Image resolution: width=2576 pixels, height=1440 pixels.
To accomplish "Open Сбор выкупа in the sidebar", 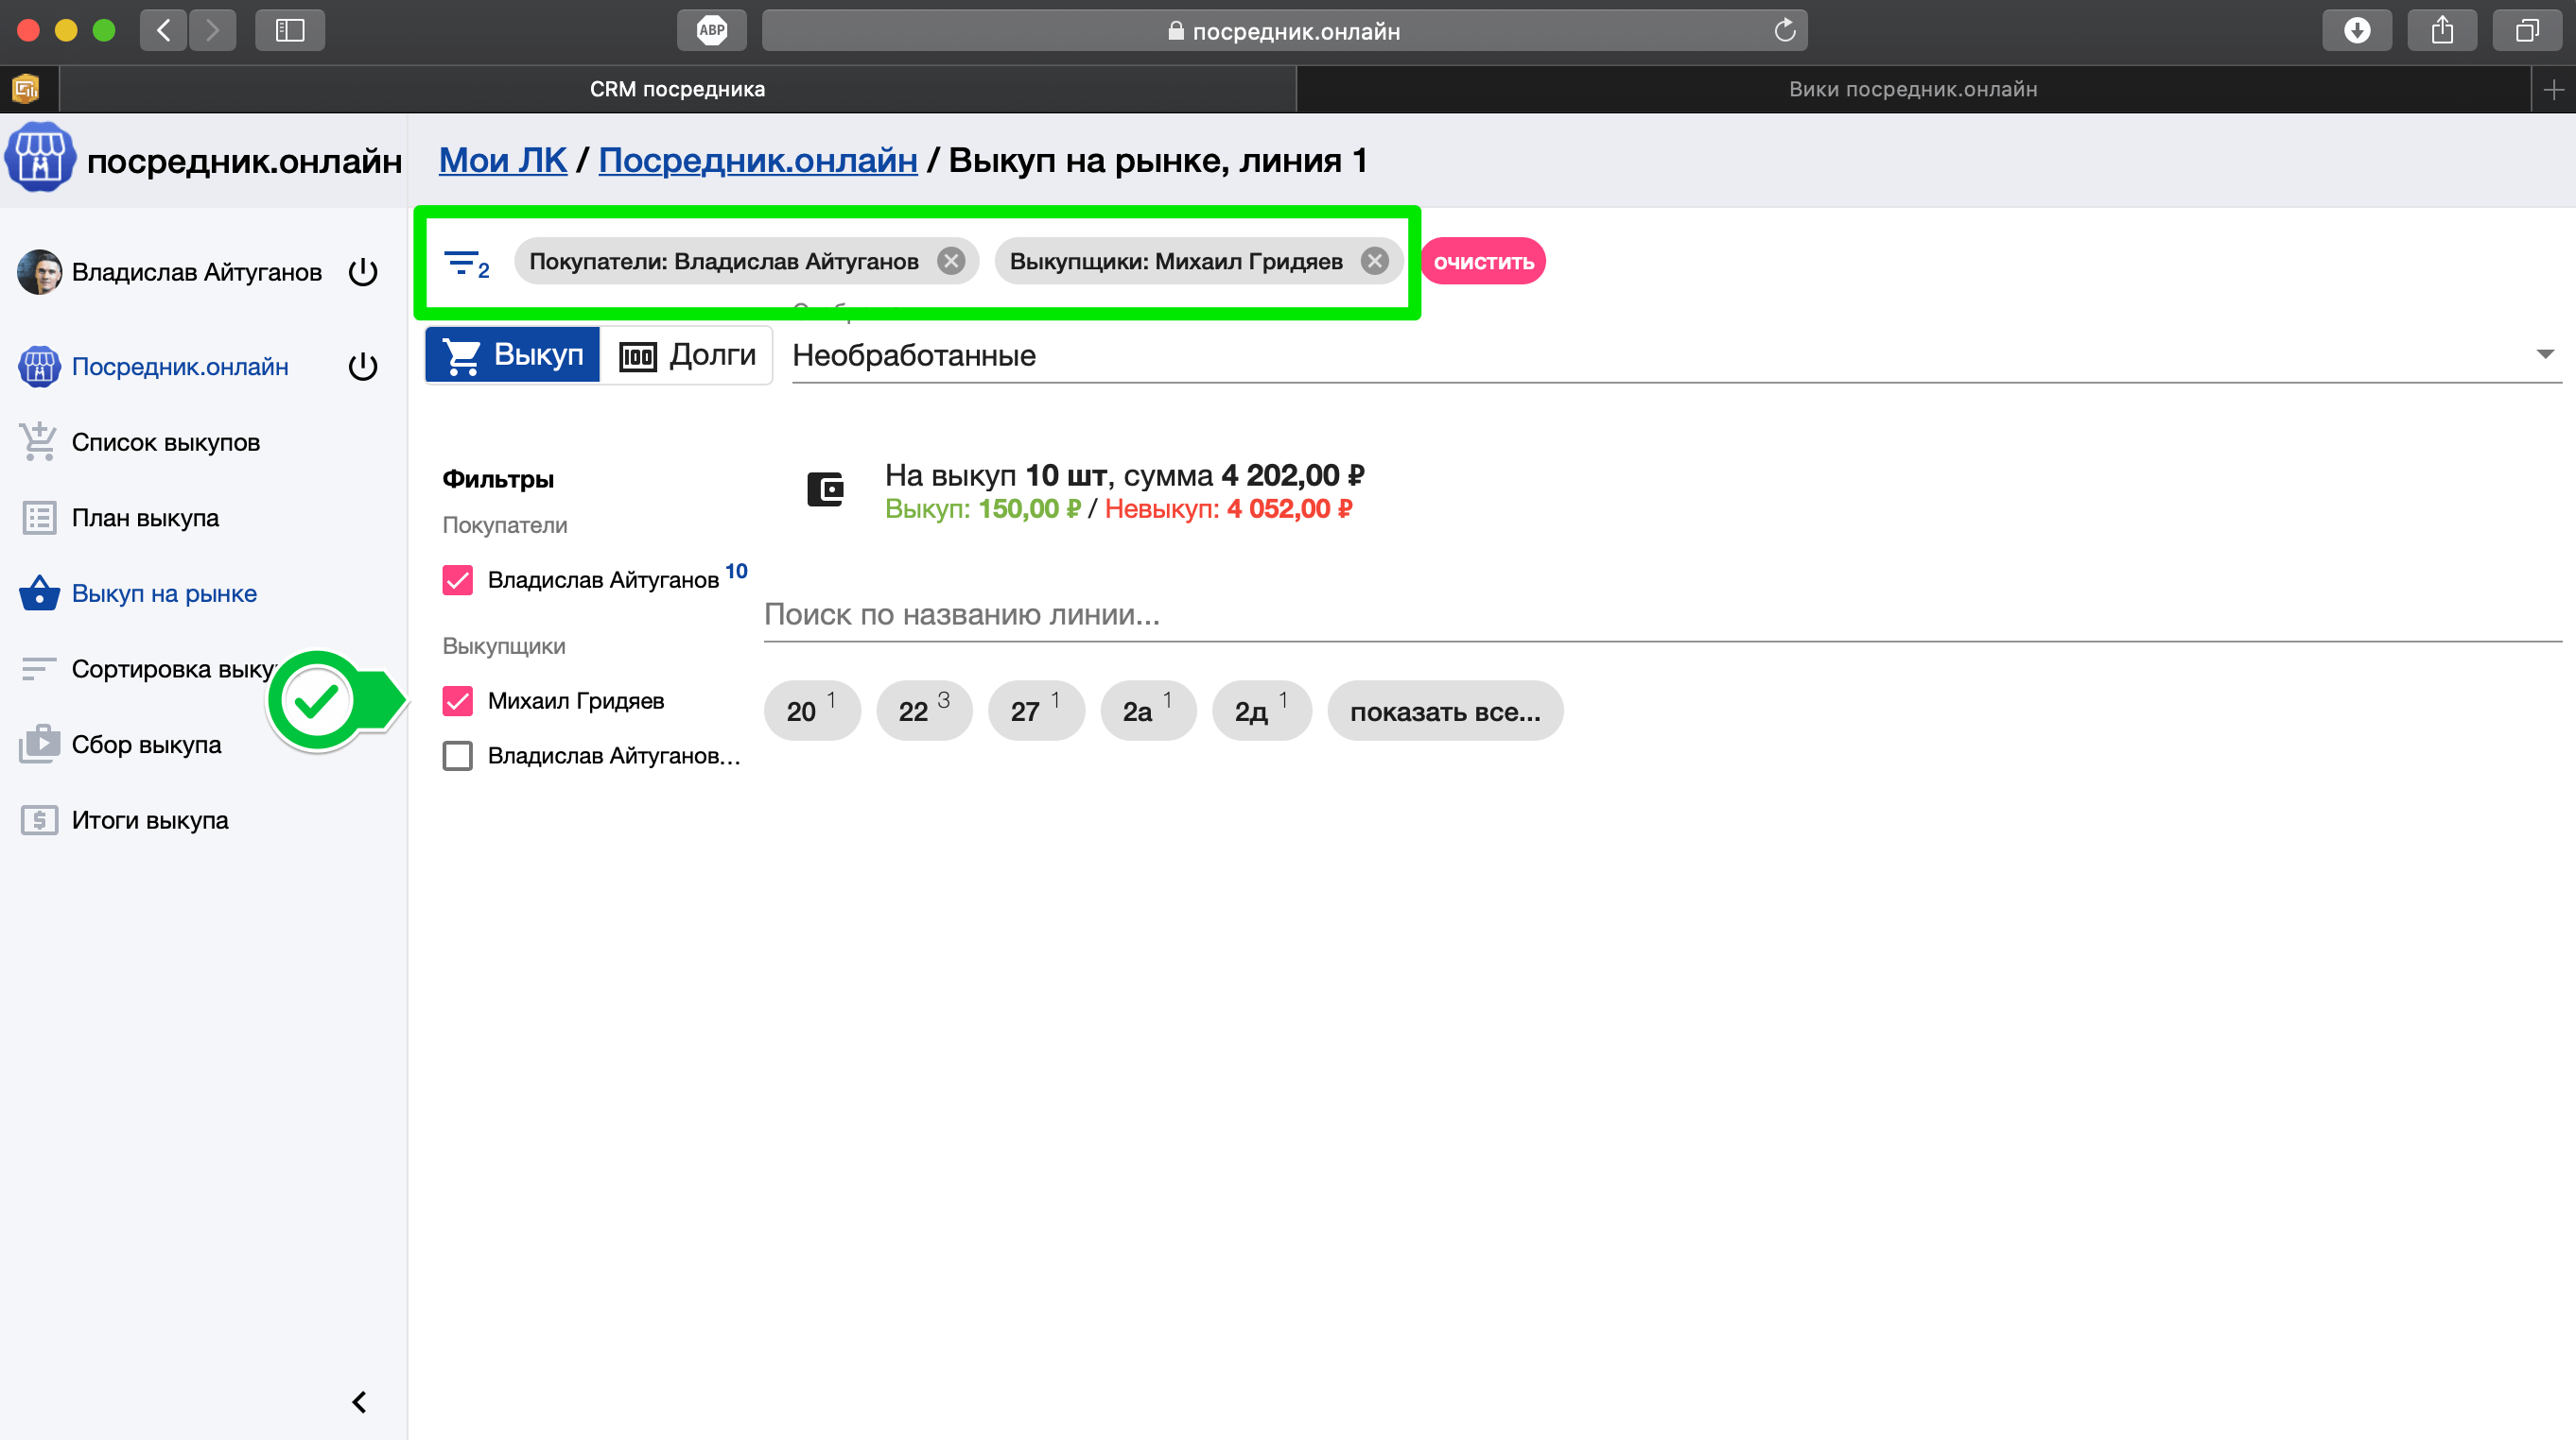I will click(x=146, y=745).
